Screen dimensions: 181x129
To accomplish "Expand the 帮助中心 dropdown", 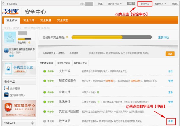I will (x=160, y=4).
